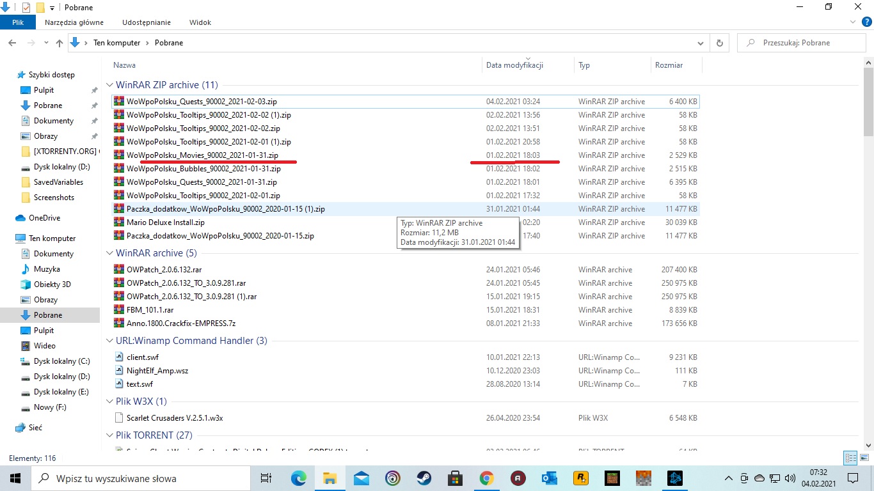Viewport: 874px width, 491px height.
Task: Click the back navigation arrow
Action: pyautogui.click(x=12, y=43)
